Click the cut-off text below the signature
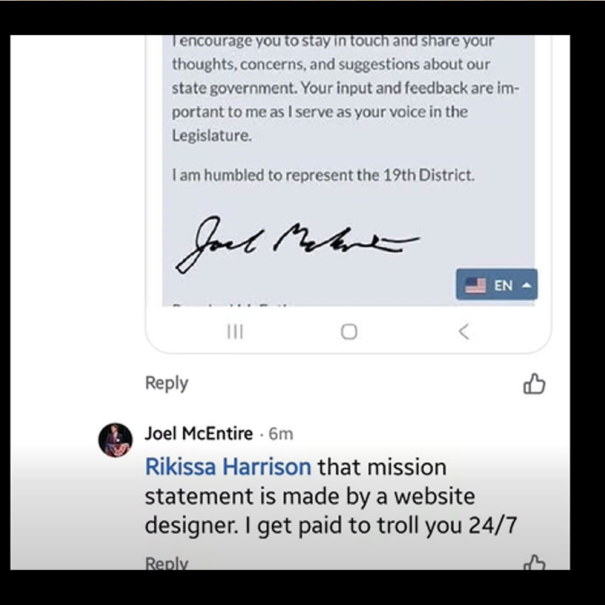 click(232, 304)
